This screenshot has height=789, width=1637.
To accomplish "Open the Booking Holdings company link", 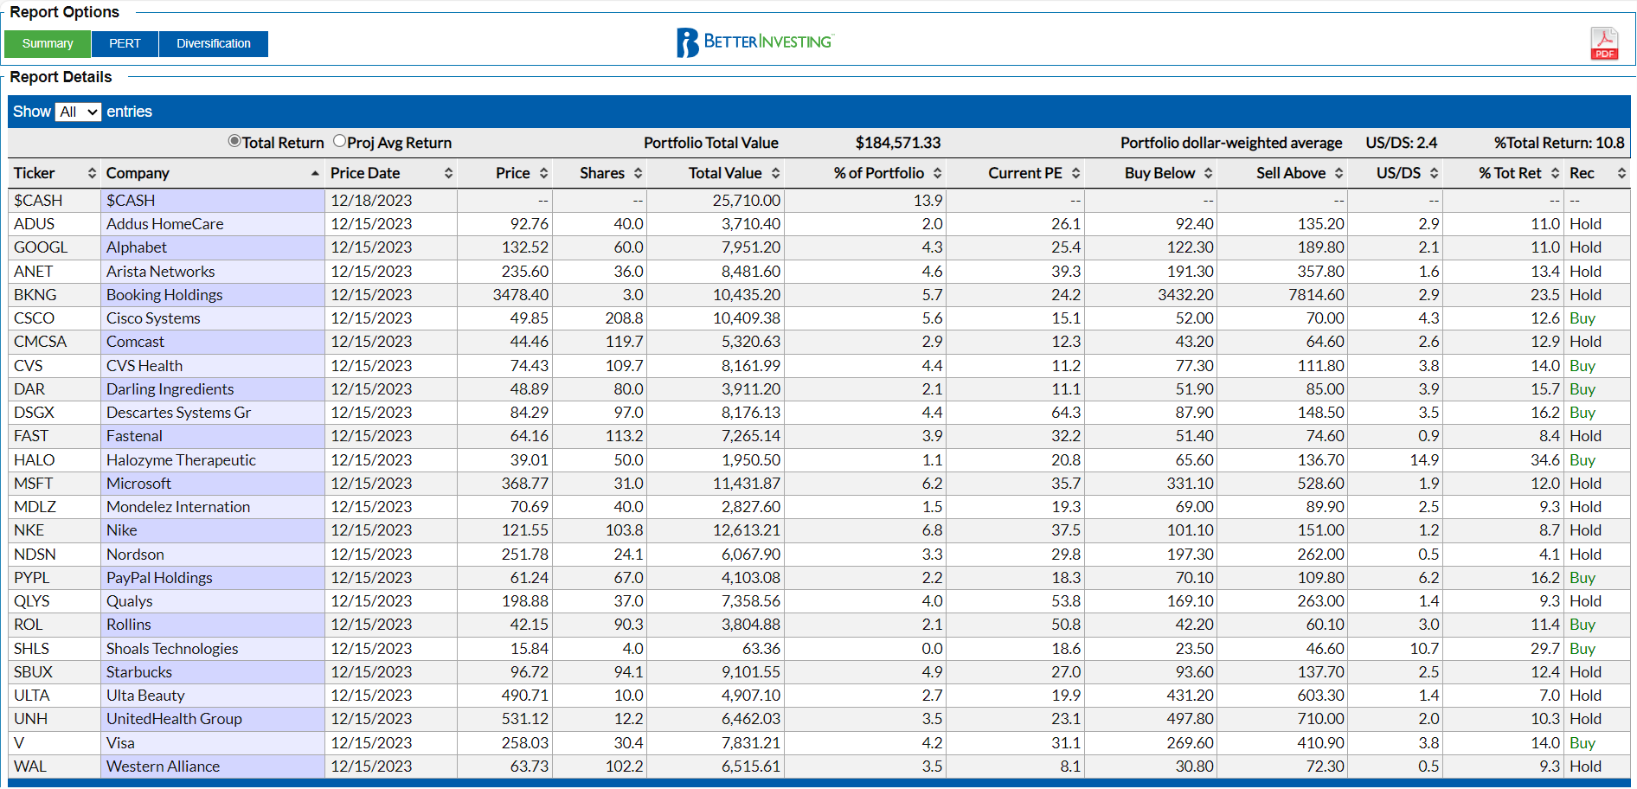I will tap(164, 295).
